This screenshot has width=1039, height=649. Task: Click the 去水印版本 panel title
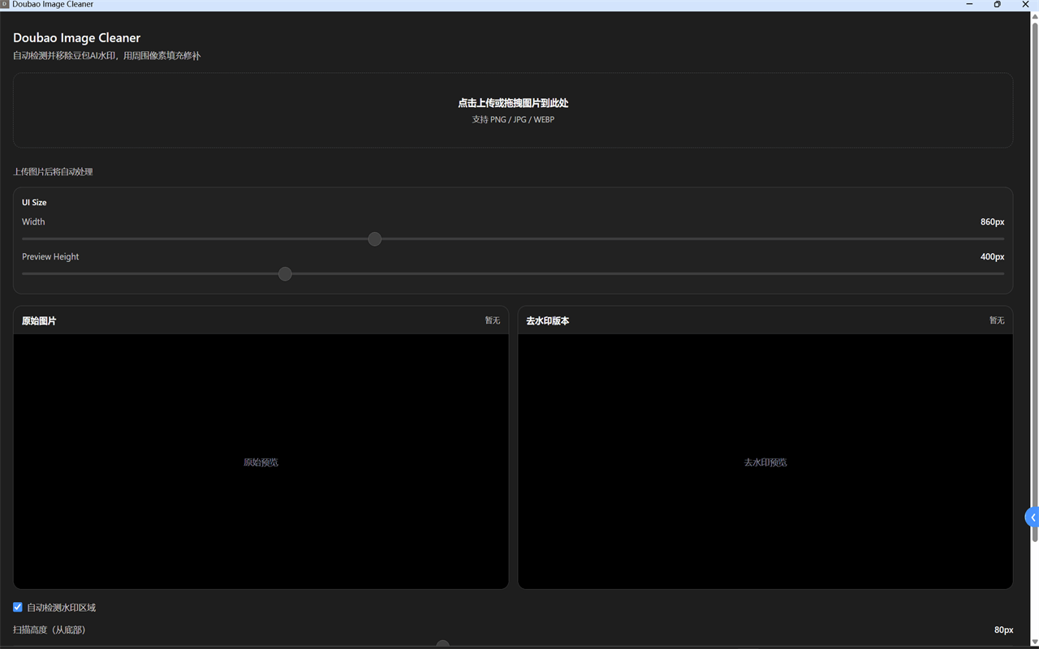[548, 321]
